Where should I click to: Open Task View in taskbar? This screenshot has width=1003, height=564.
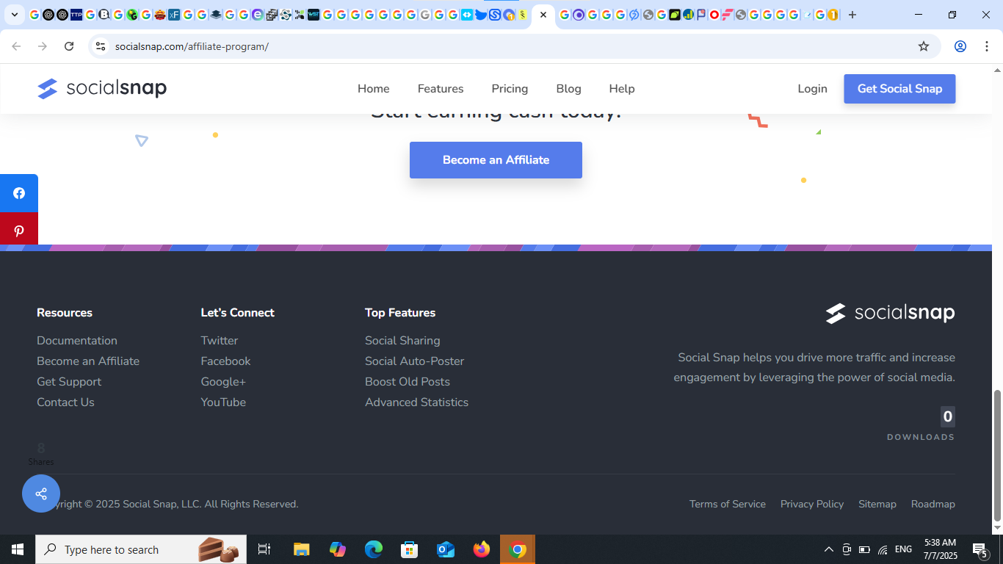264,549
